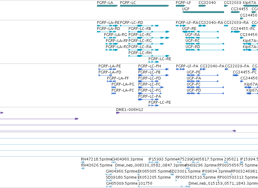The height and width of the screenshot is (188, 258).
Task: Open the PGRP-LA-PD protein label
Action: point(110,72)
